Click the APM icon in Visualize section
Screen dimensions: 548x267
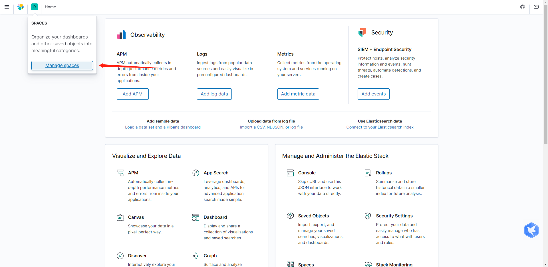pos(120,173)
